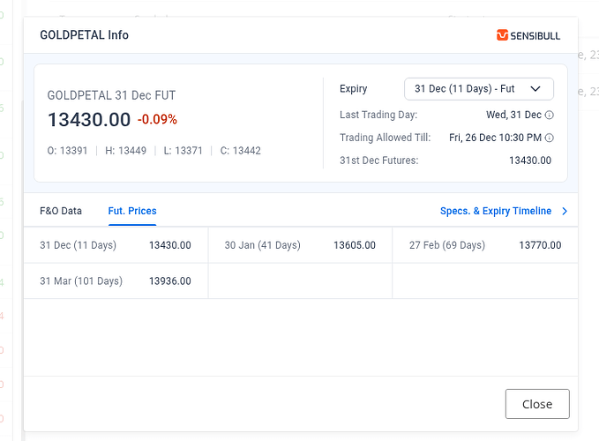599x441 pixels.
Task: Select the 31 Dec (11 Days) futures cell
Action: pos(116,245)
